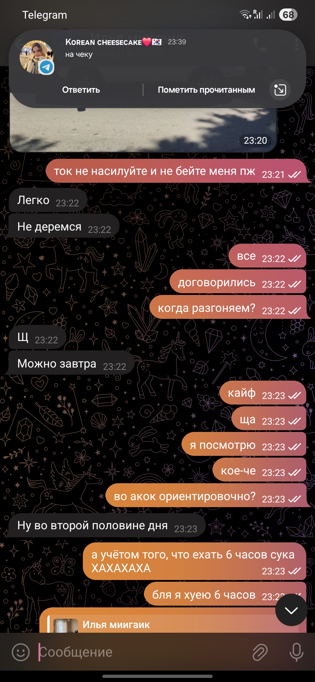The width and height of the screenshot is (315, 682).
Task: Tap the scroll-to-bottom chevron button
Action: 291,610
